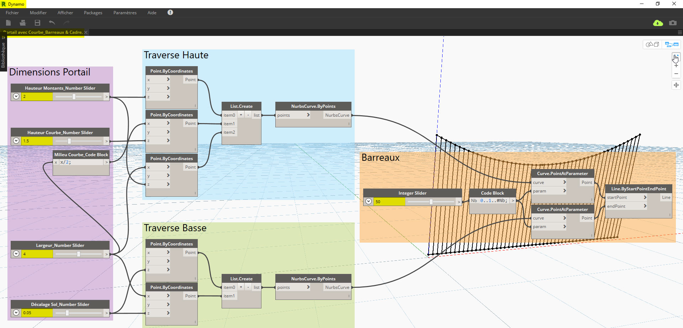Switch to graph node view
Viewport: 683px width, 328px height.
[671, 44]
